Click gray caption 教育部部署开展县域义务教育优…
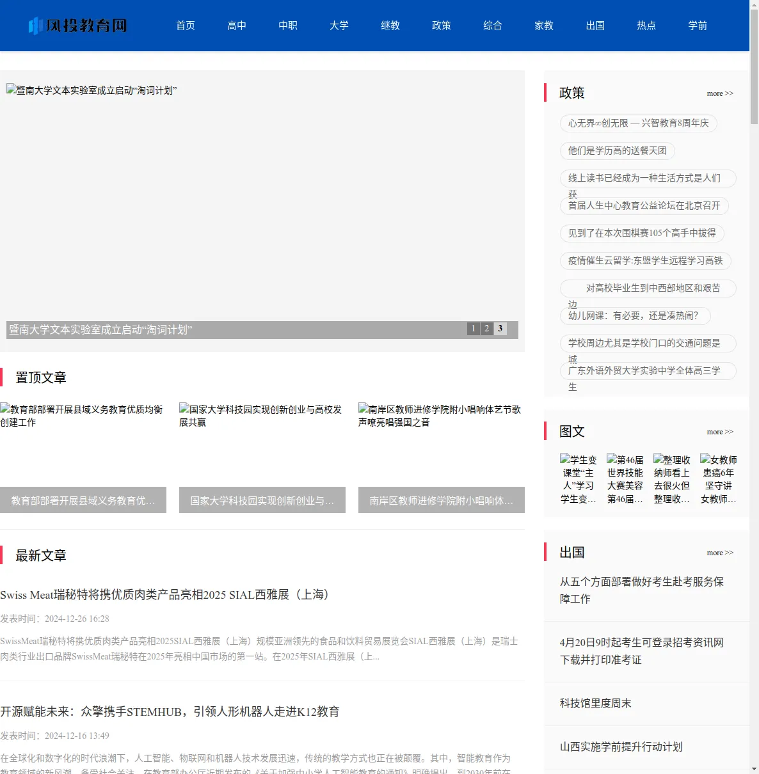The height and width of the screenshot is (774, 759). pos(83,500)
